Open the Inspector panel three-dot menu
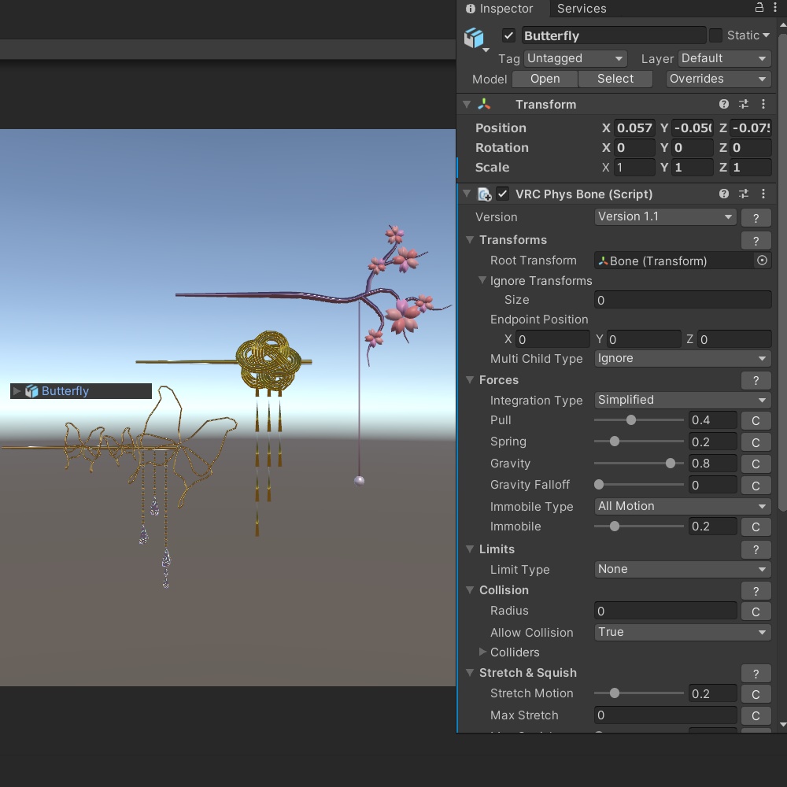The image size is (787, 787). (x=774, y=8)
